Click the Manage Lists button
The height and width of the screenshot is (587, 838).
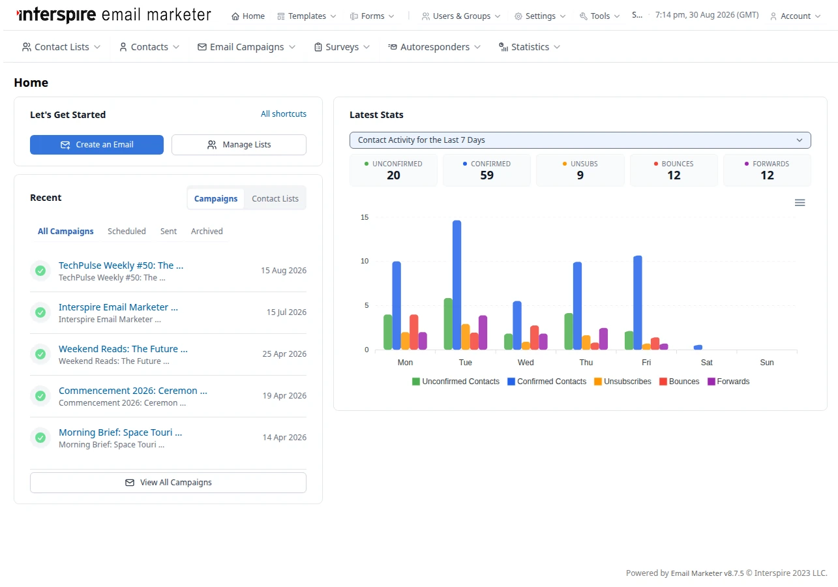coord(239,145)
